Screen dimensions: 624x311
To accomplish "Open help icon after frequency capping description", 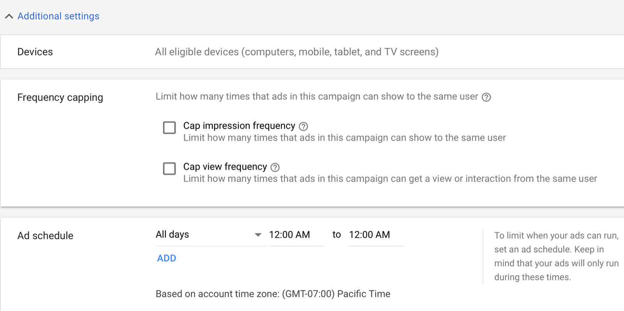I will (486, 97).
